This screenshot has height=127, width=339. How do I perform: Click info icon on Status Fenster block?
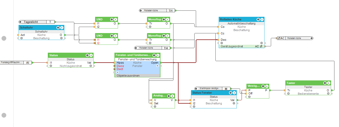tap(234, 93)
